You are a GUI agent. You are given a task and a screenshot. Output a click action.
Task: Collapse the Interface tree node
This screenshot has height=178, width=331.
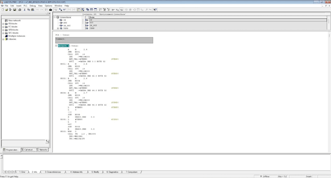click(x=55, y=18)
